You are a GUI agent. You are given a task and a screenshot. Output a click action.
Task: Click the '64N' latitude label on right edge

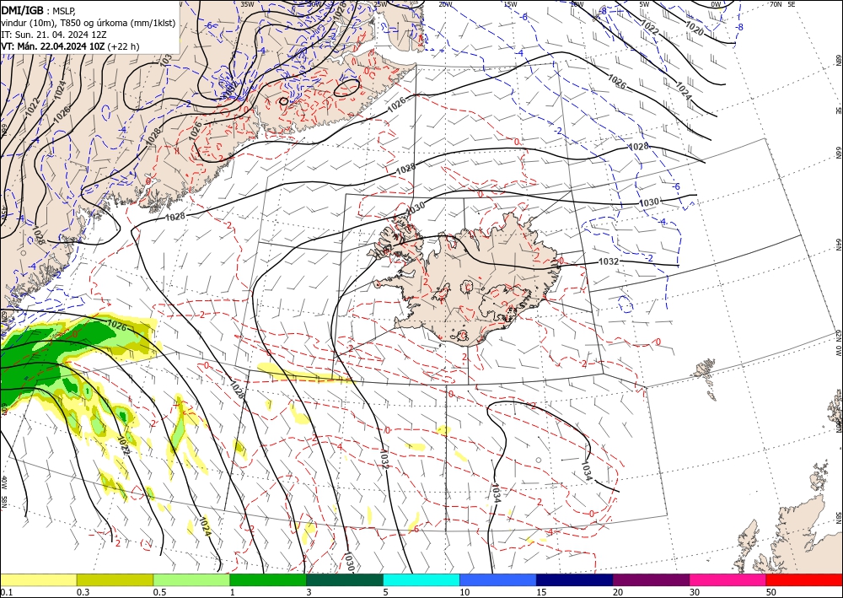[x=838, y=245]
